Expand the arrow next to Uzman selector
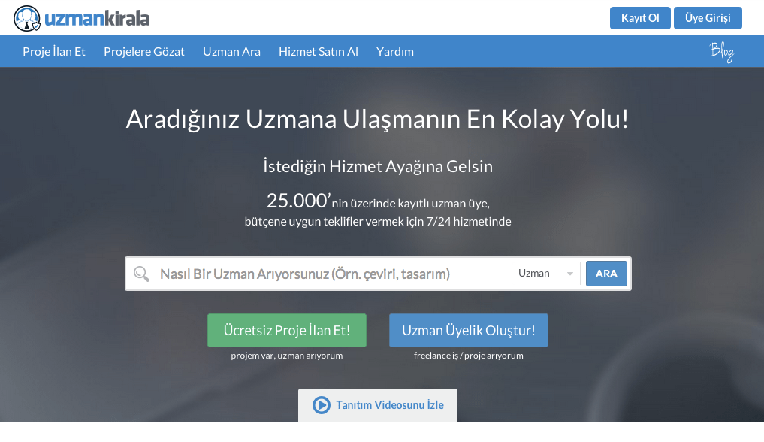Viewport: 764px width, 442px height. click(x=569, y=274)
